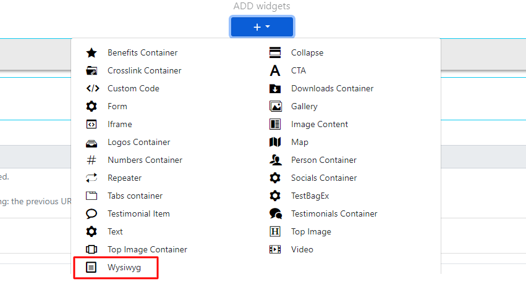Click the Numbers Container hash icon
The width and height of the screenshot is (526, 298).
coord(91,160)
